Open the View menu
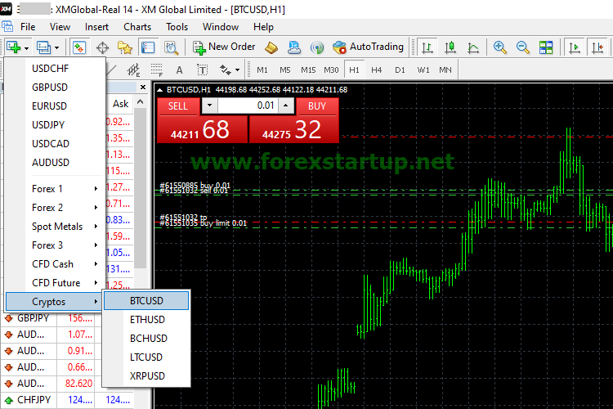Screen dimensions: 613x409 point(60,27)
